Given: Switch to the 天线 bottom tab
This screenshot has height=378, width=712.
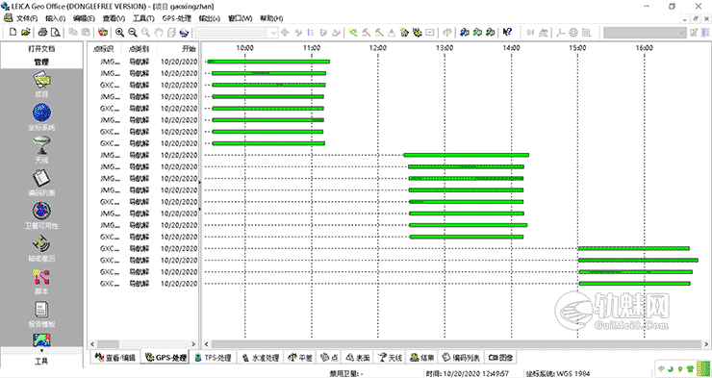Looking at the screenshot, I should tap(390, 357).
